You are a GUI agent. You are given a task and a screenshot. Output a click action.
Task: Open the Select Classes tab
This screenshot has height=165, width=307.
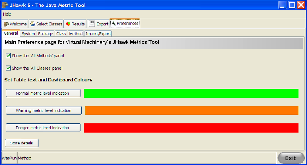click(46, 24)
